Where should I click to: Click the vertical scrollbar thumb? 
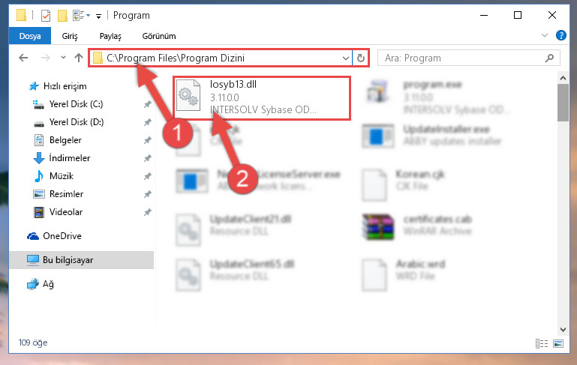tap(563, 103)
